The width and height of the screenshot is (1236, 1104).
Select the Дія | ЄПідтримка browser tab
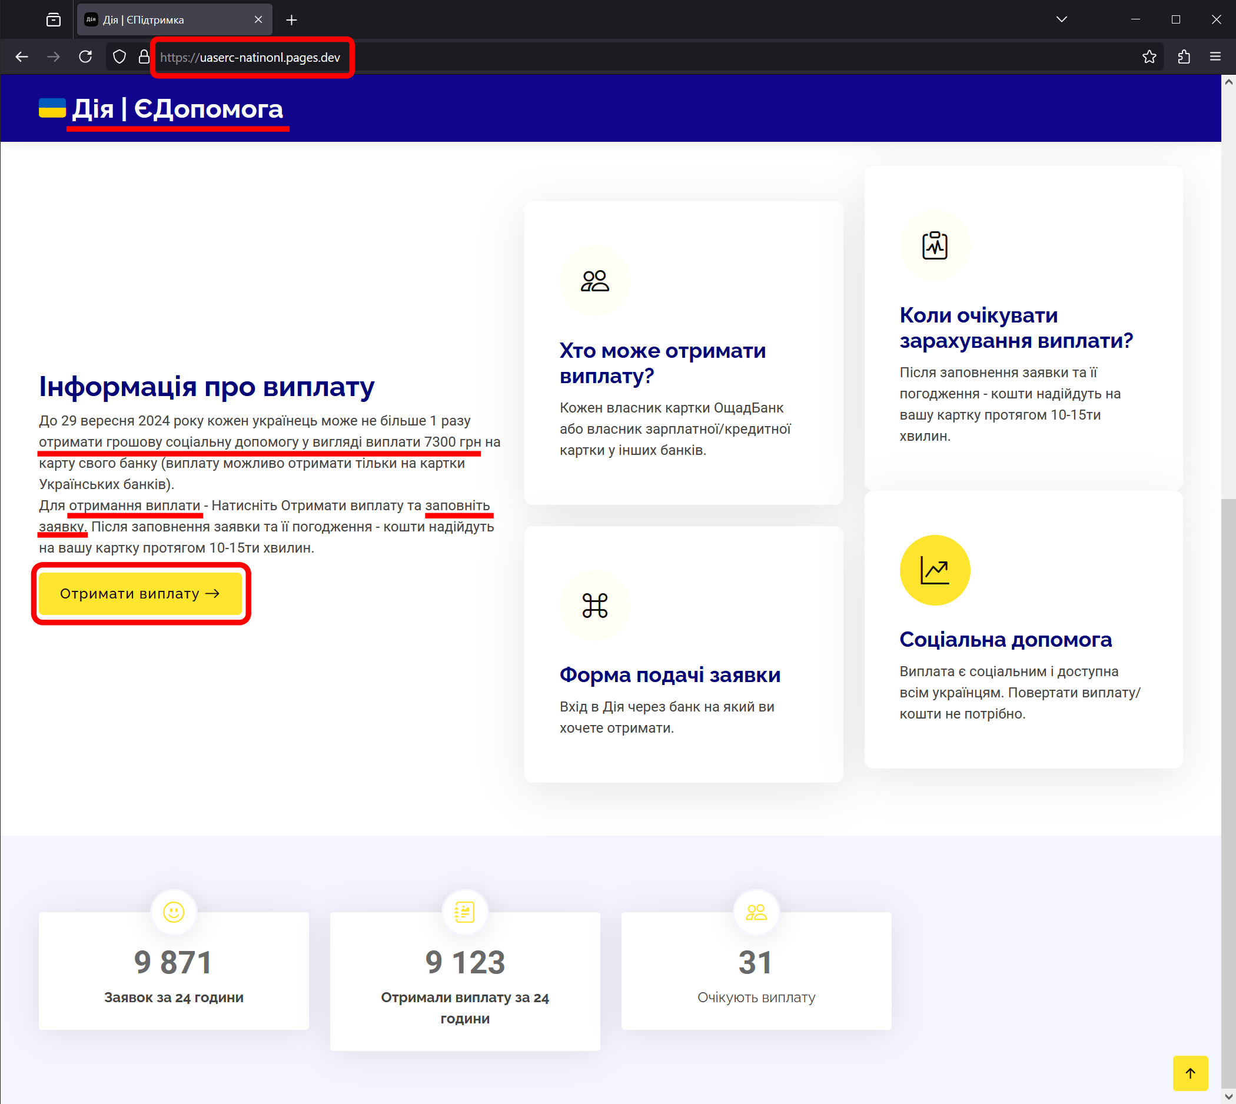tap(174, 20)
